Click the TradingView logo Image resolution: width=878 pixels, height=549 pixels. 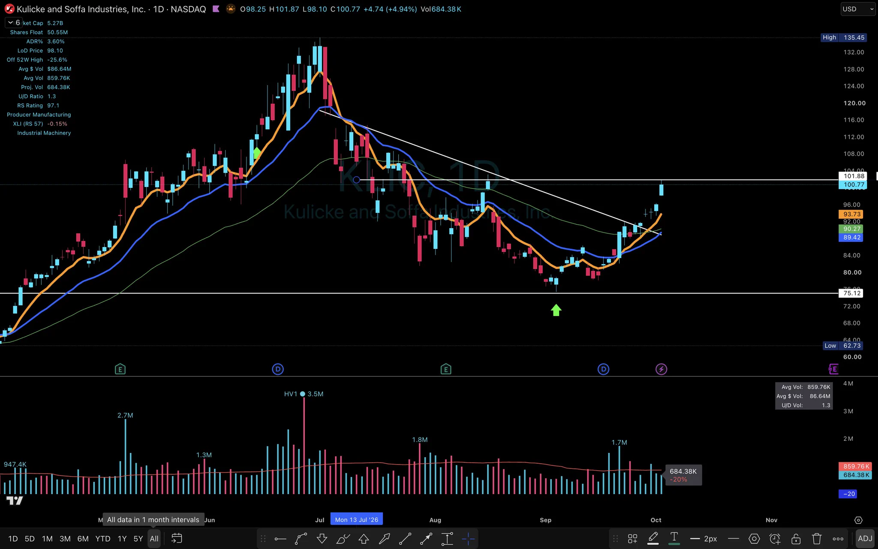[15, 501]
